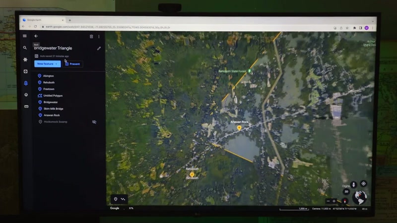Show the hidden Hockomock Swamp feature
Screen dimensions: 397x223
pyautogui.click(x=94, y=122)
